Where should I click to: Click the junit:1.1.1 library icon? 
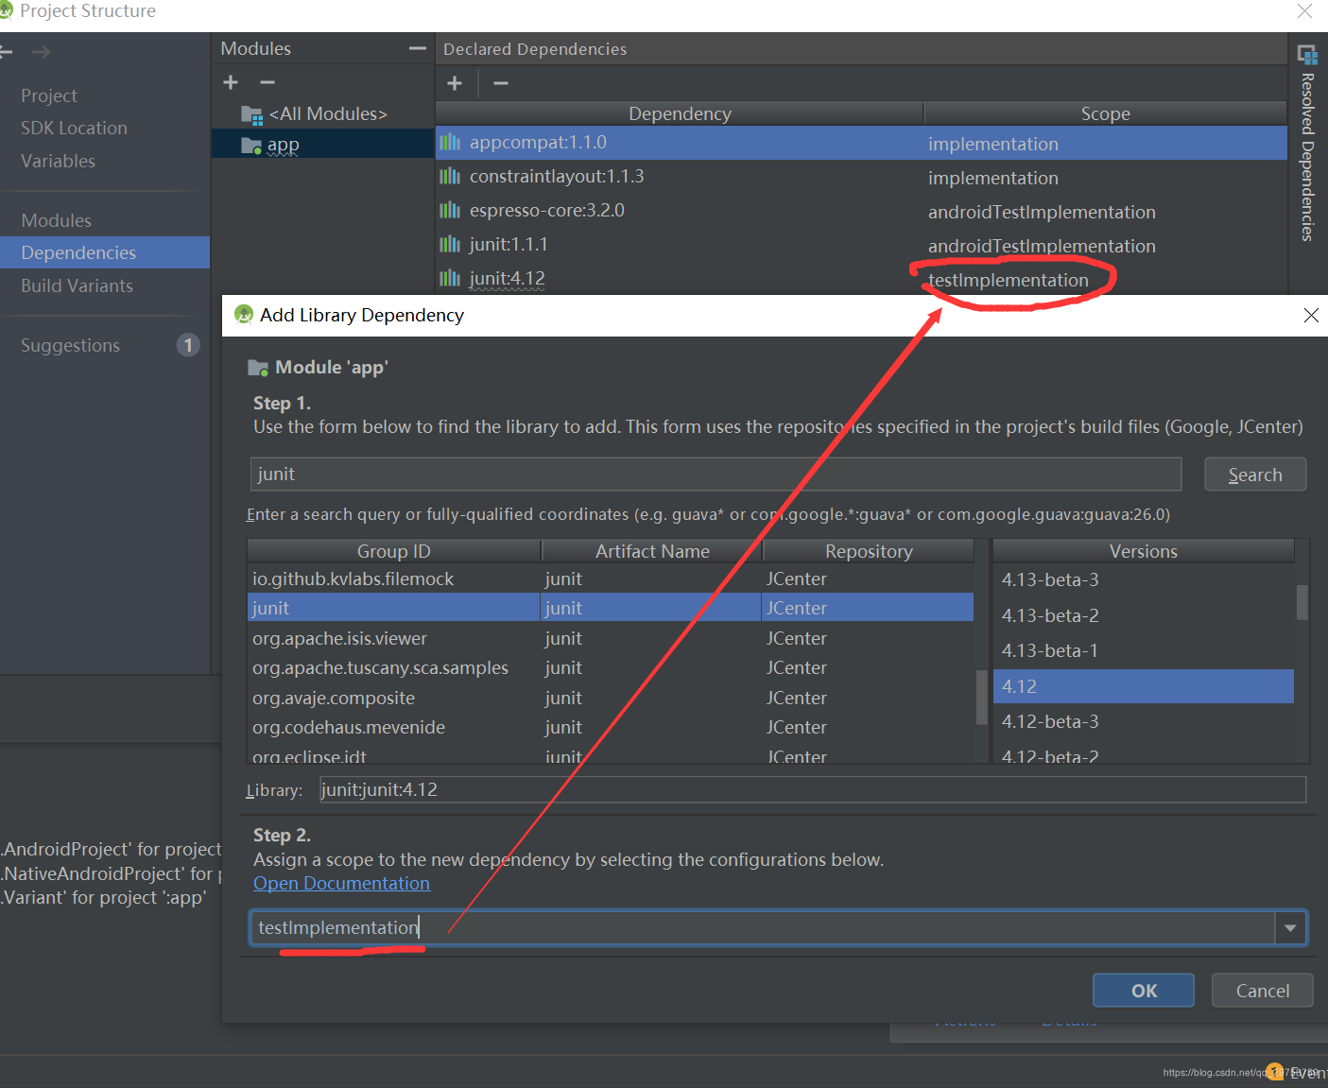450,245
